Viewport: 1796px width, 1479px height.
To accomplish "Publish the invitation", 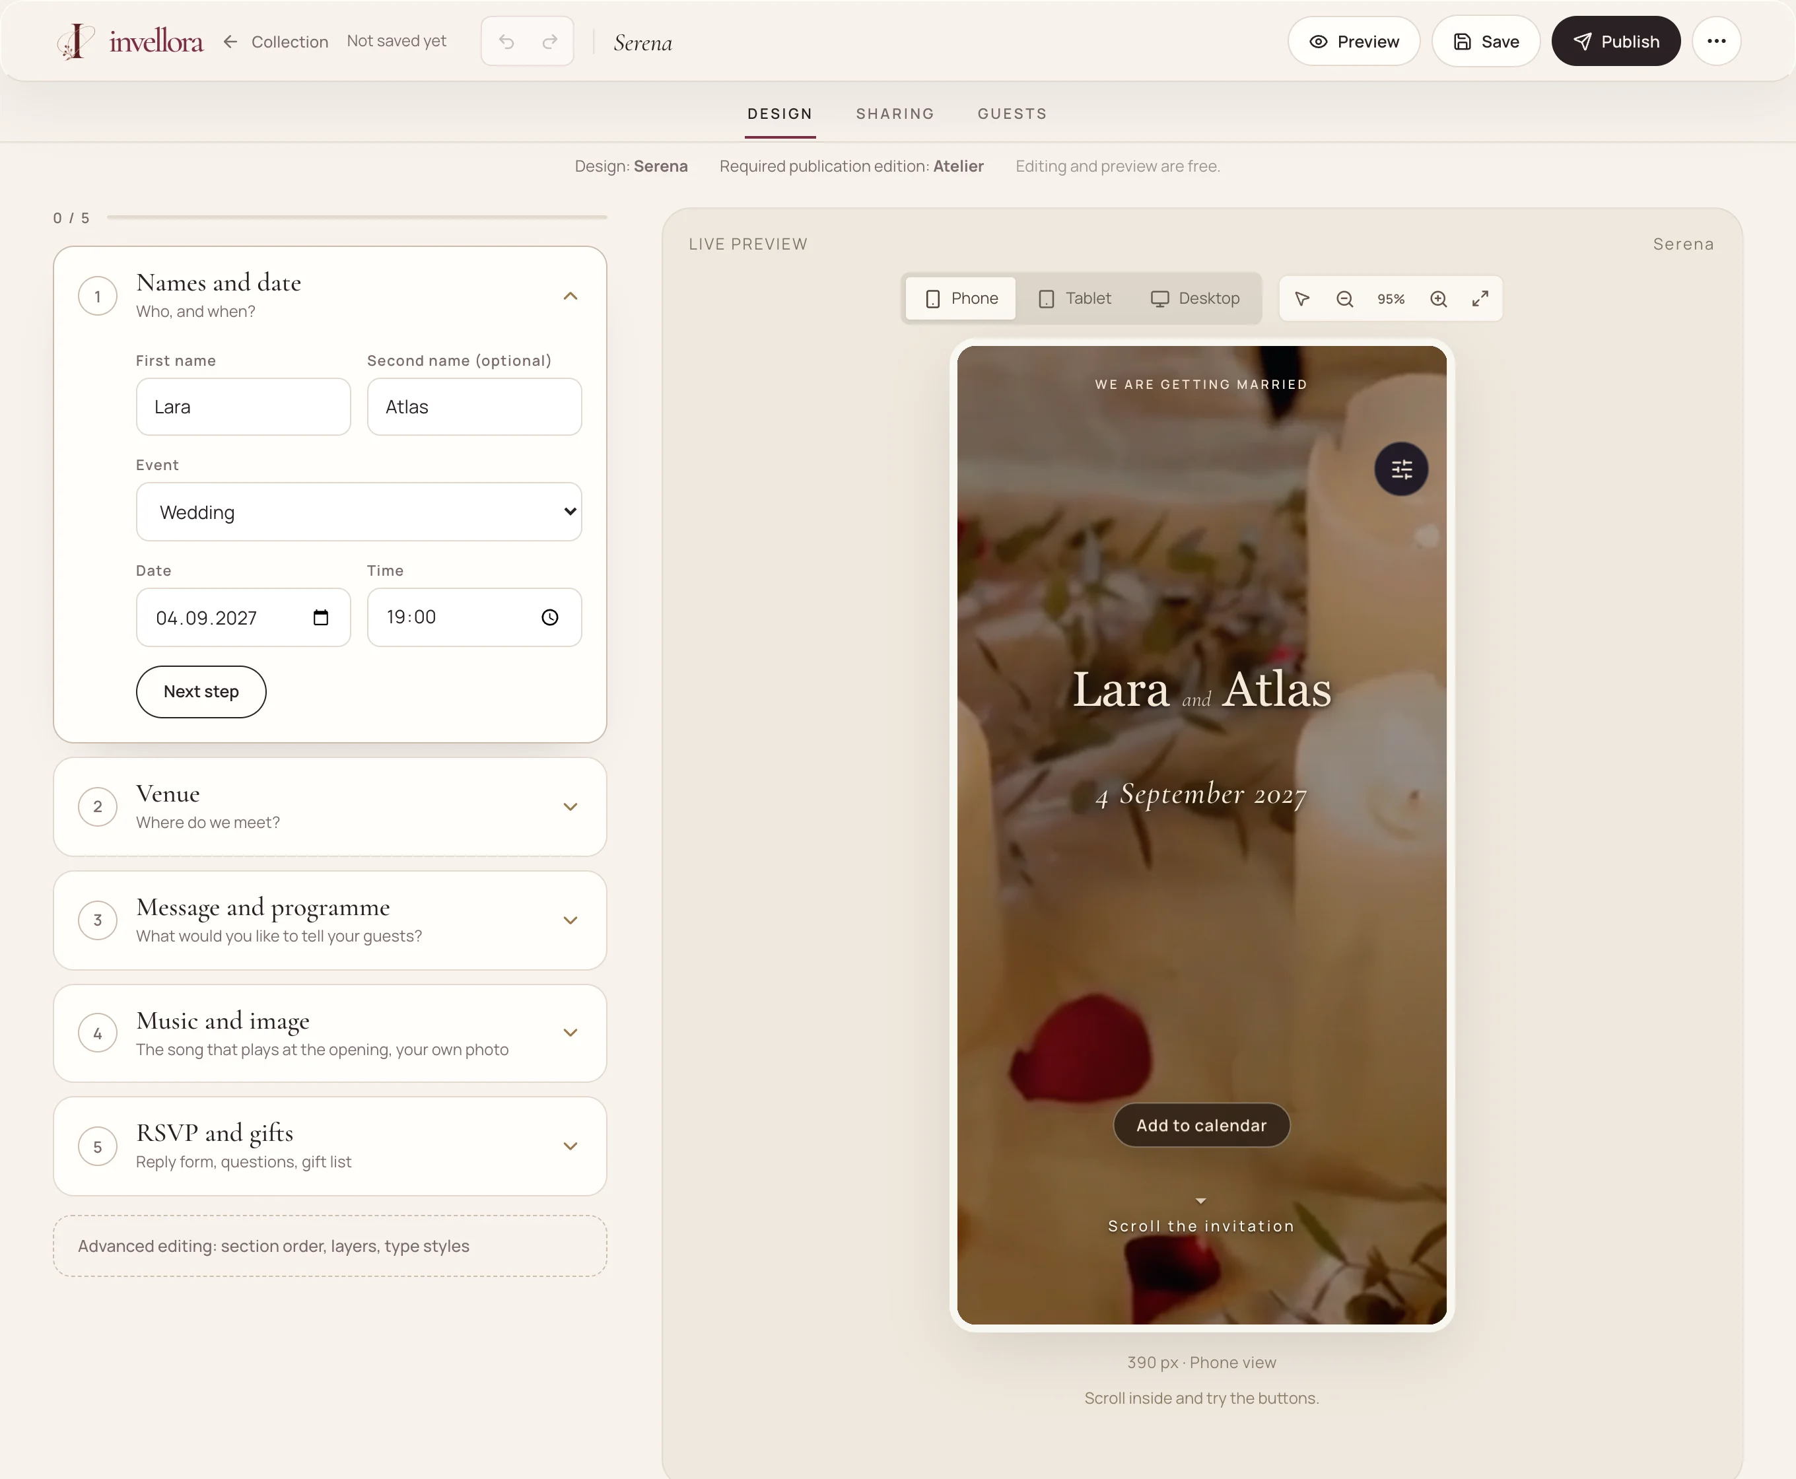I will click(x=1615, y=41).
